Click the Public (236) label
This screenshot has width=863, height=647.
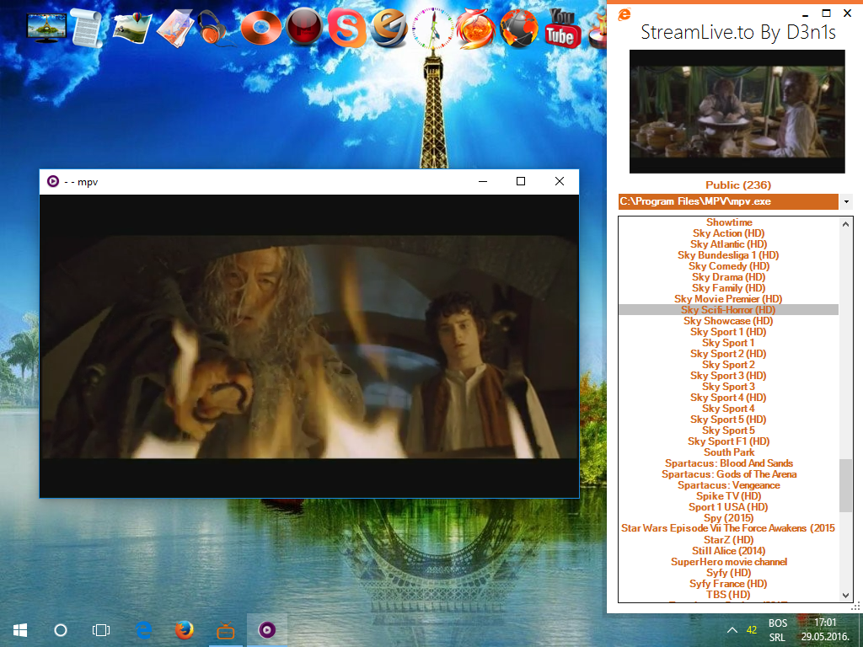pyautogui.click(x=738, y=184)
